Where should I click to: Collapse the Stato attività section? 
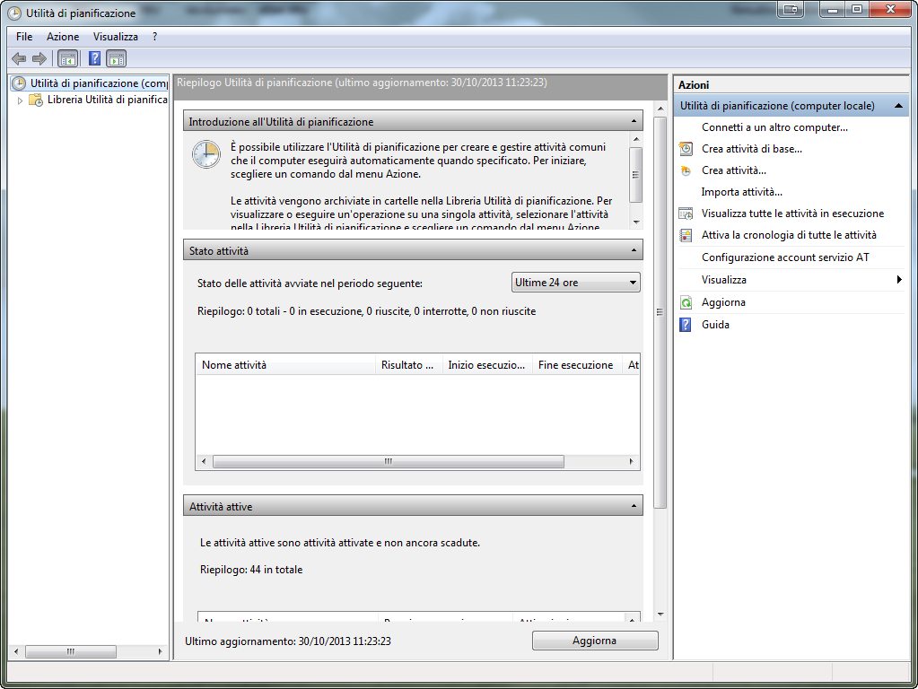pyautogui.click(x=634, y=250)
